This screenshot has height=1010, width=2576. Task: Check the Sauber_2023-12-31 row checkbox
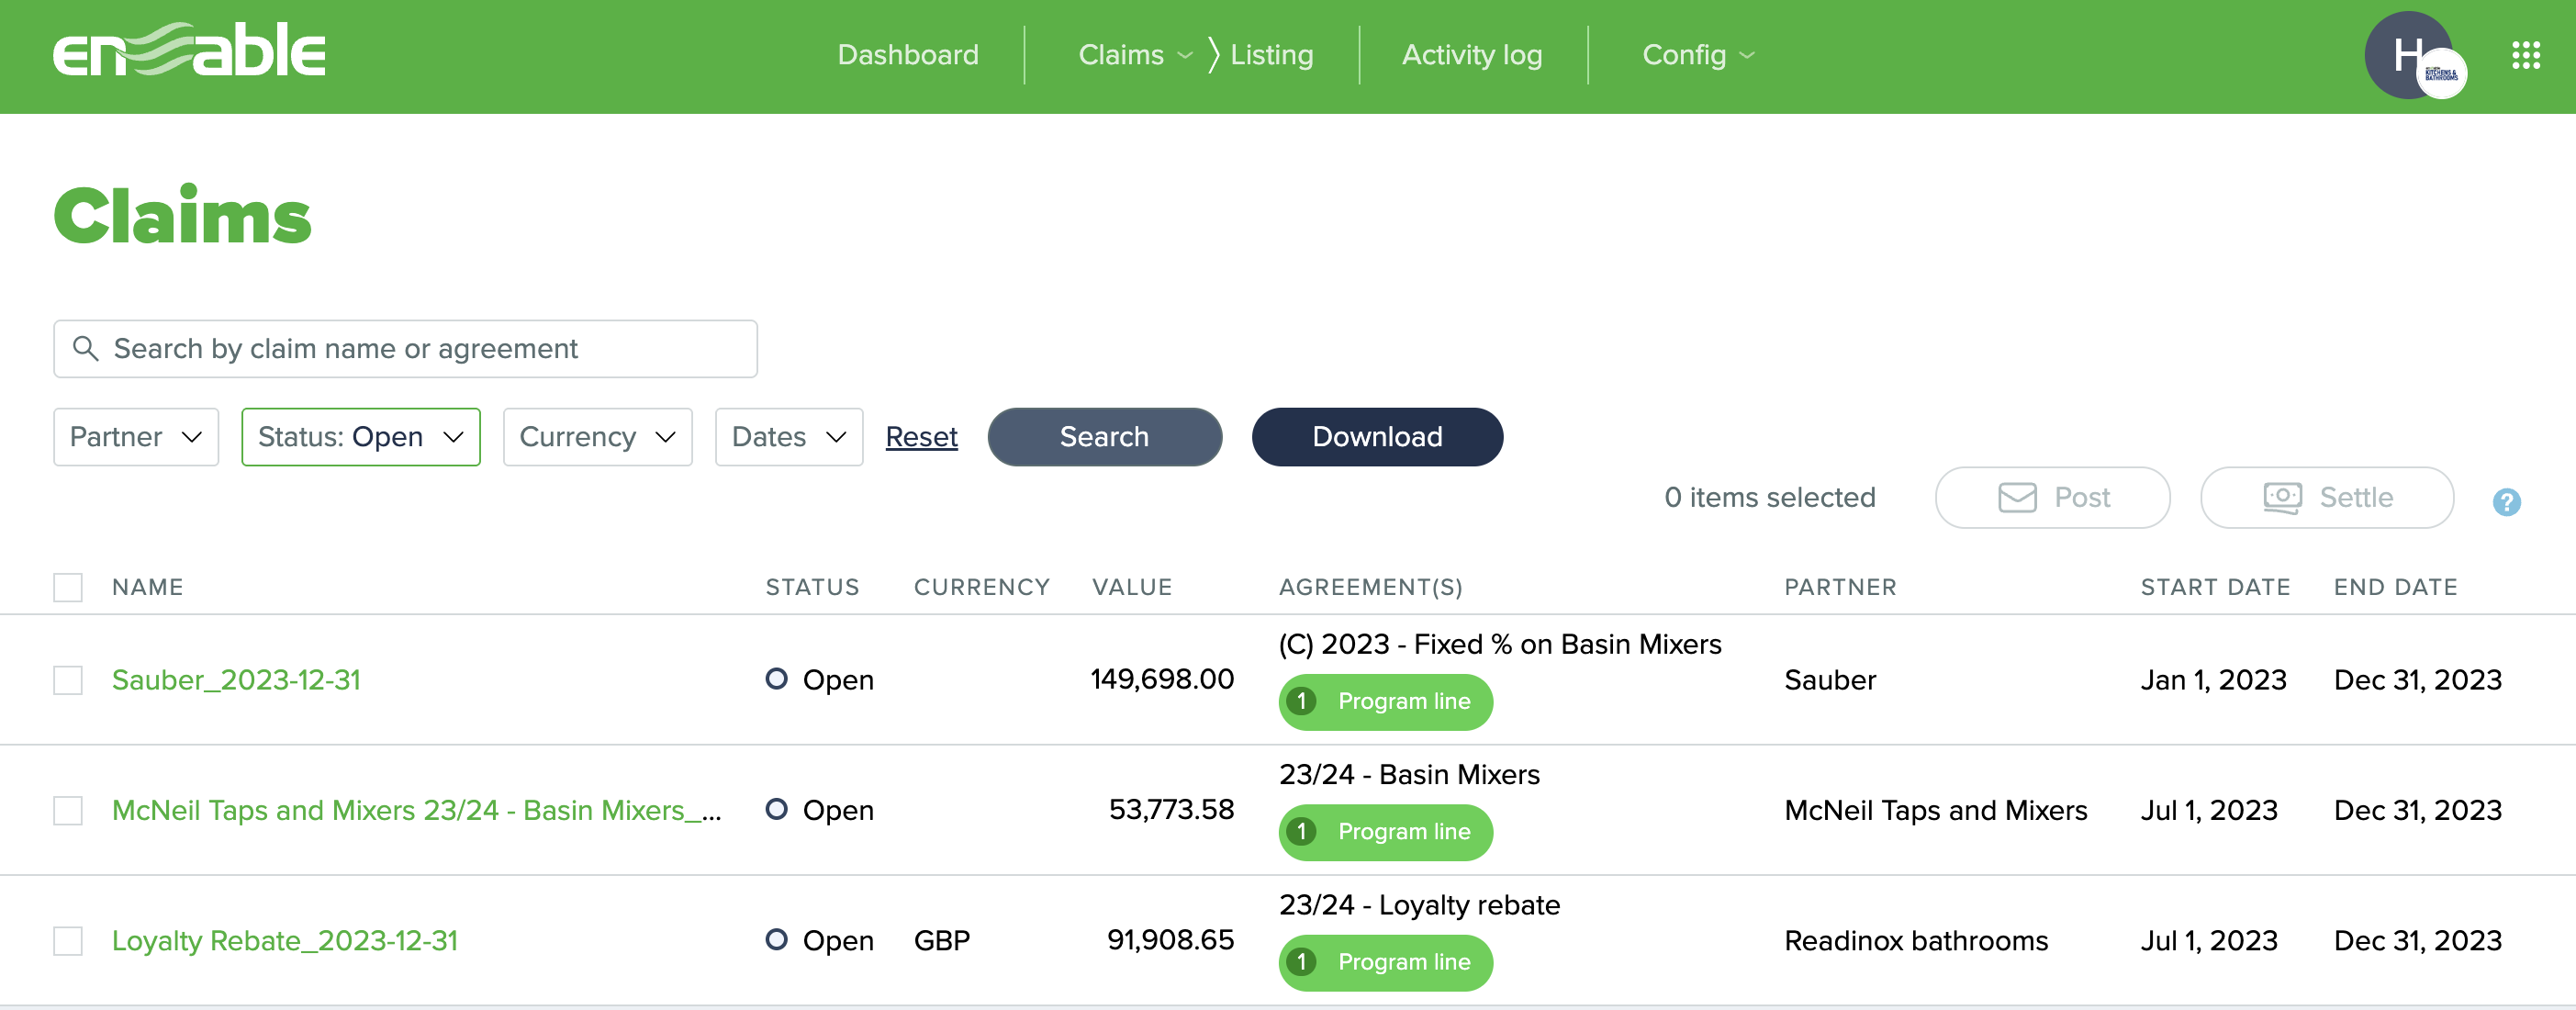click(x=68, y=680)
